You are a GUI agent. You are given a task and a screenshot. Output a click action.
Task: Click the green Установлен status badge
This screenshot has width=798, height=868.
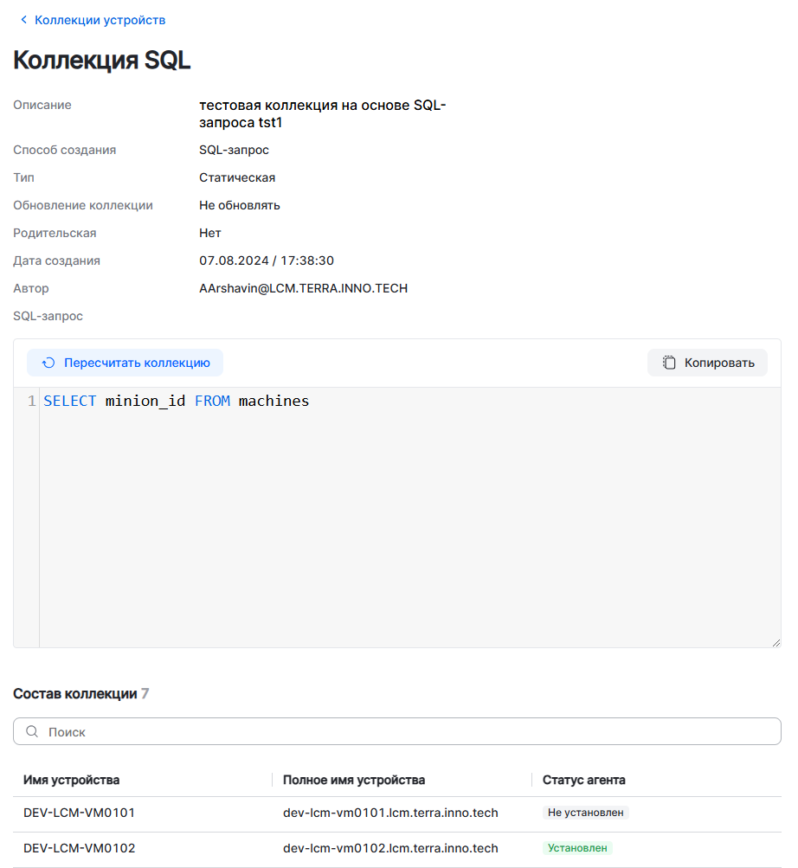pos(577,849)
